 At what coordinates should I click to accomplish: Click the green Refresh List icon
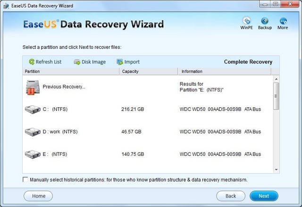tap(32, 62)
